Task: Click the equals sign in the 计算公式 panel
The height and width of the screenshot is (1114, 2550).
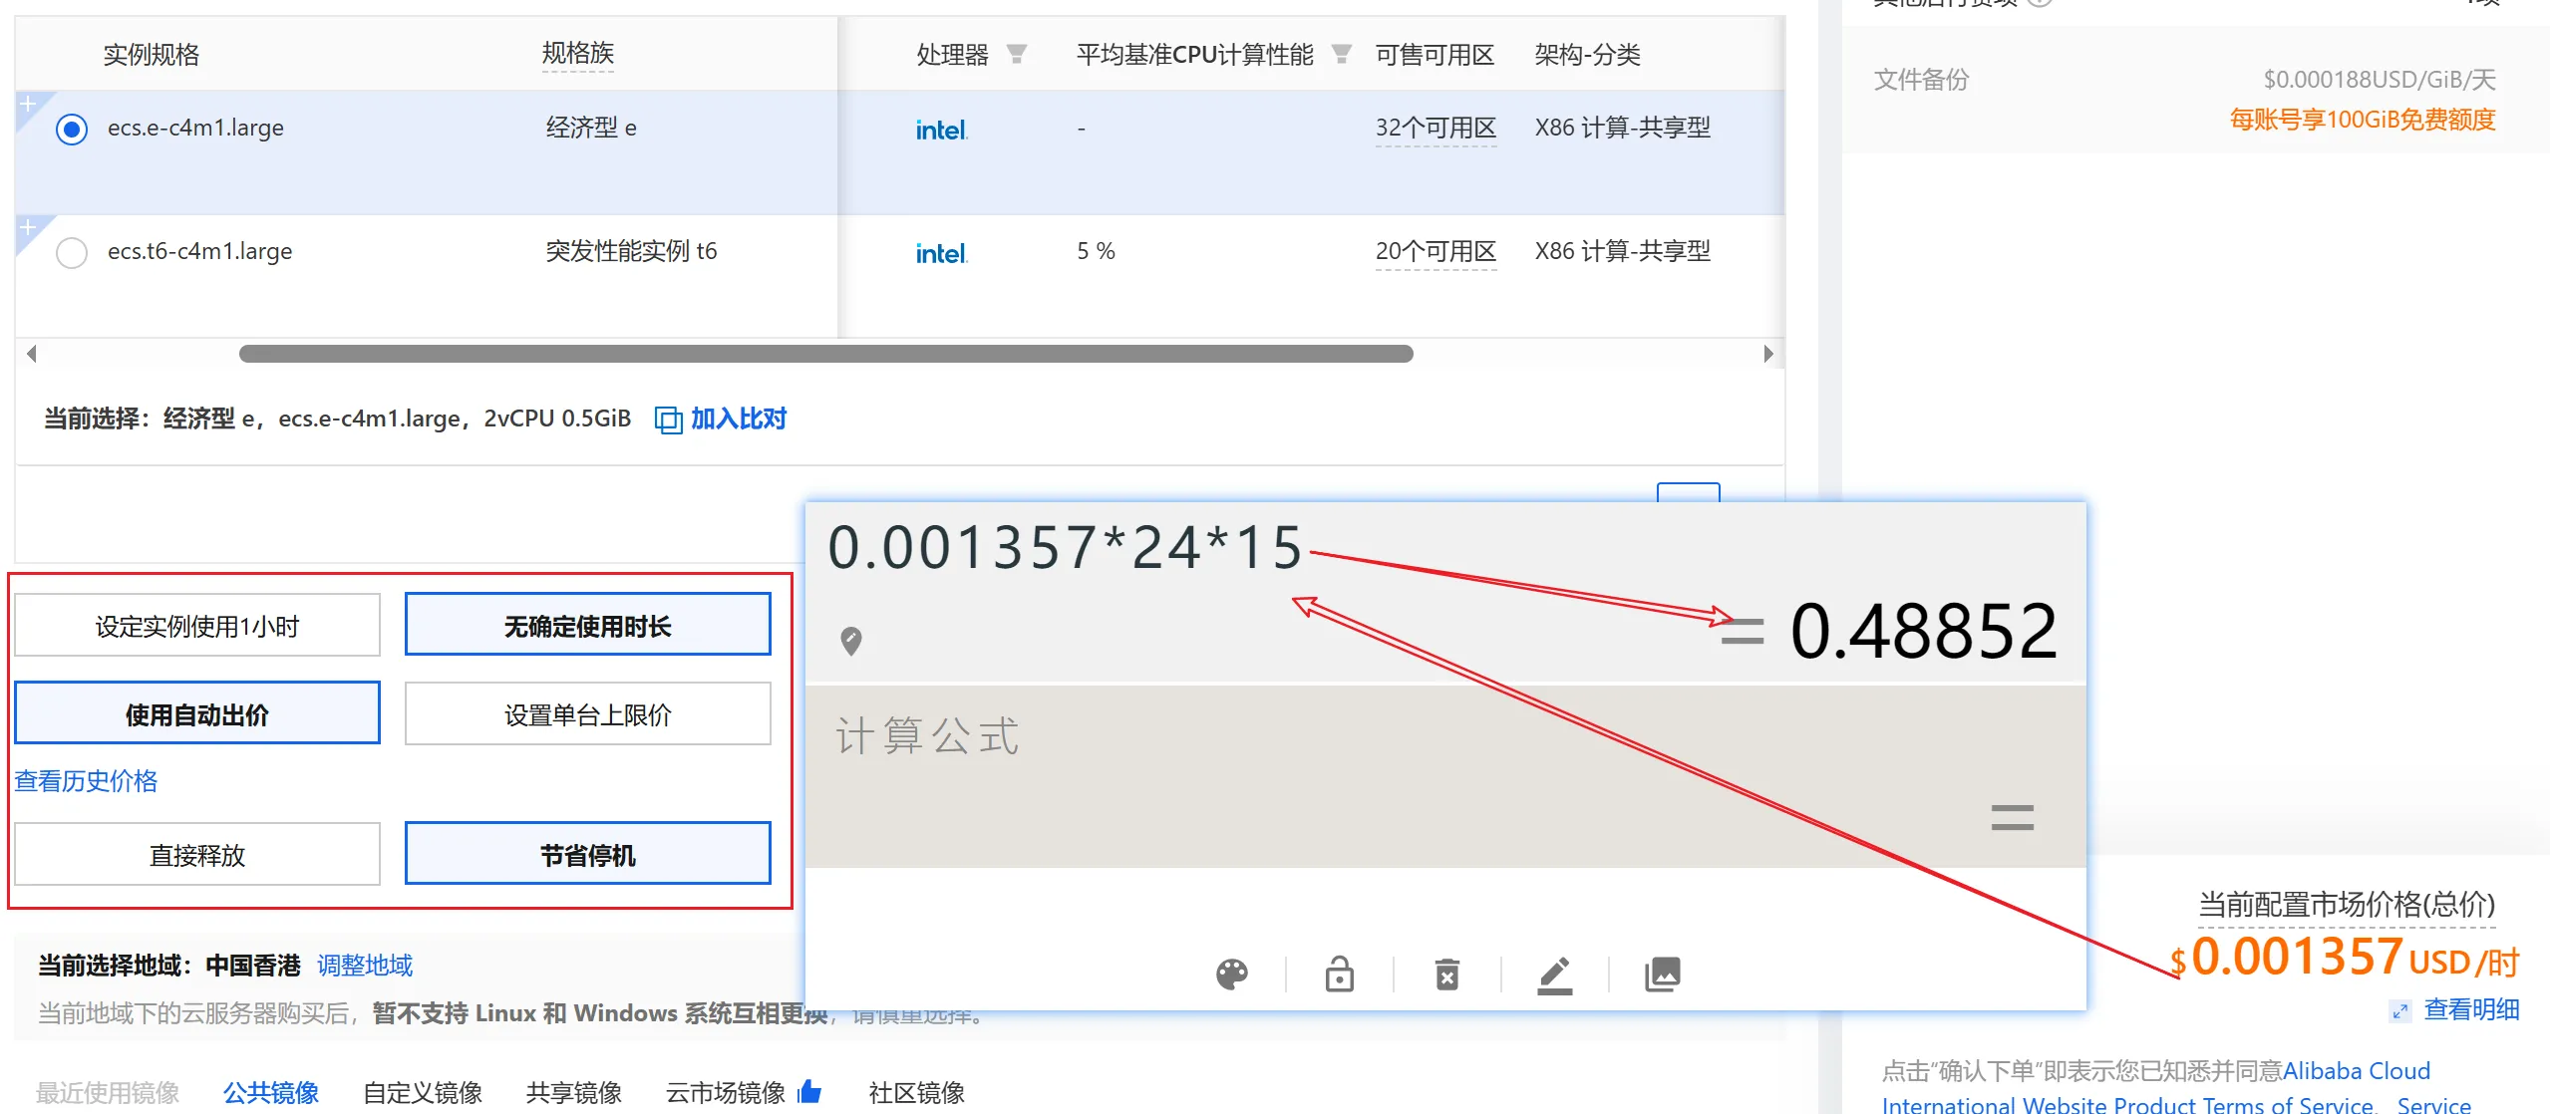Action: point(2013,818)
